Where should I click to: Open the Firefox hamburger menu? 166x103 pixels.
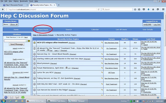163,9
